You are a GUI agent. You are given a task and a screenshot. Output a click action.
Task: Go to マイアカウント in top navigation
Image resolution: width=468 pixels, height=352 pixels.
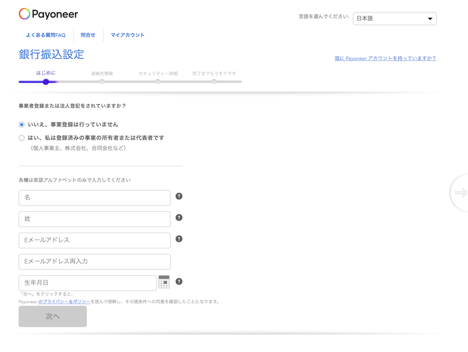coord(128,35)
